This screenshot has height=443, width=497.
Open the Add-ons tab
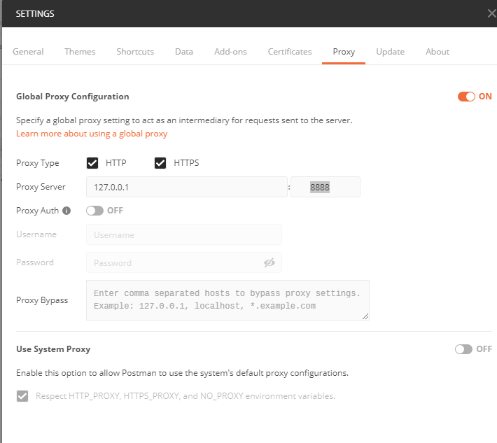(230, 52)
